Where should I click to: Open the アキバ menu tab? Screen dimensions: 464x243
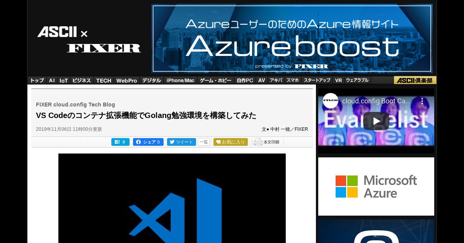pos(276,80)
